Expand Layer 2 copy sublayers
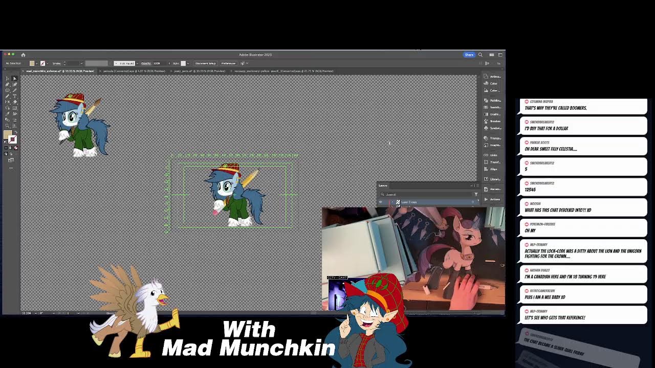Viewport: 655px width, 368px height. [392, 202]
